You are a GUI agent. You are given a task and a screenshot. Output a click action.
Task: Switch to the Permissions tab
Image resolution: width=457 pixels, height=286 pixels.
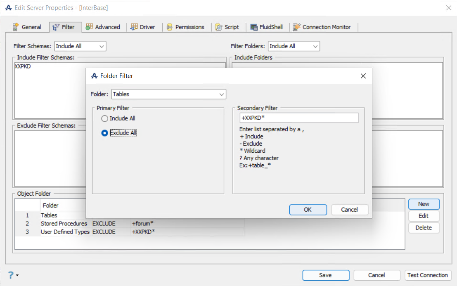(x=186, y=27)
